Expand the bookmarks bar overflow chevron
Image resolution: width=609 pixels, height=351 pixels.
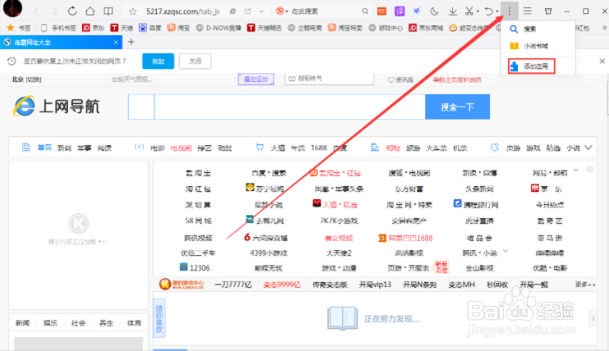pos(604,28)
